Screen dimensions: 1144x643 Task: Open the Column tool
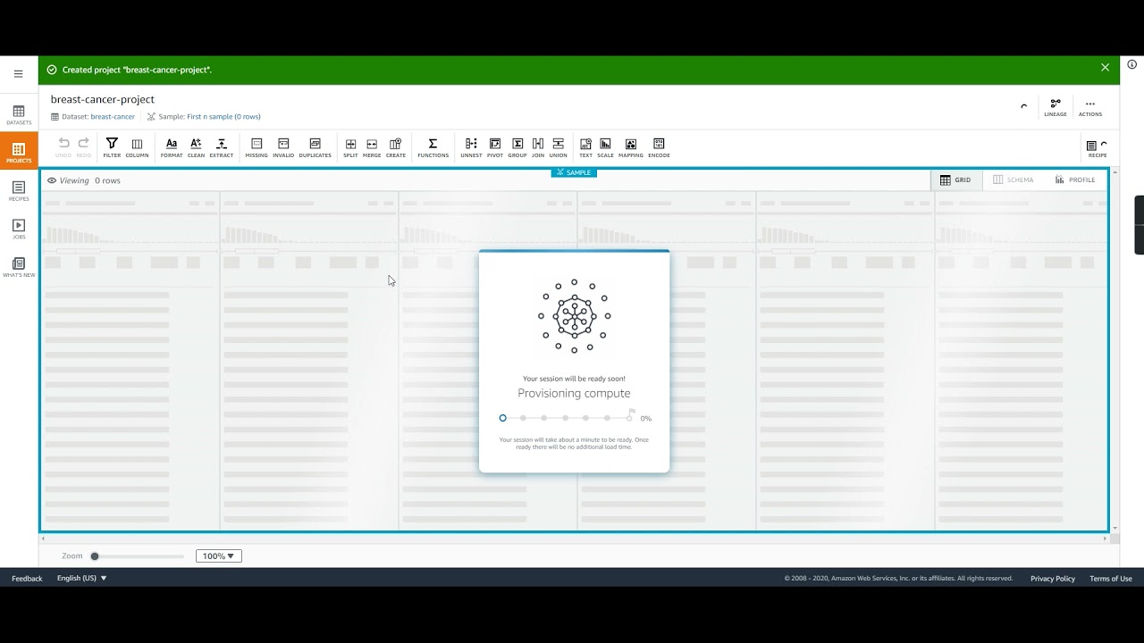click(137, 147)
